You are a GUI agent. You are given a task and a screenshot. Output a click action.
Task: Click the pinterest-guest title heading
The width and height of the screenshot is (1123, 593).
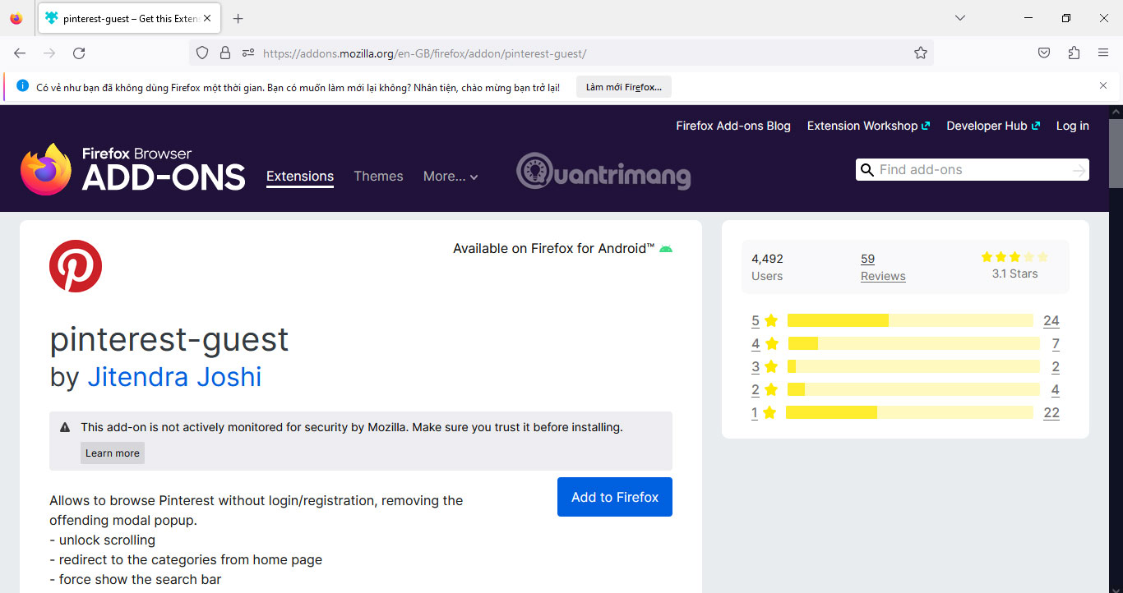tap(169, 338)
